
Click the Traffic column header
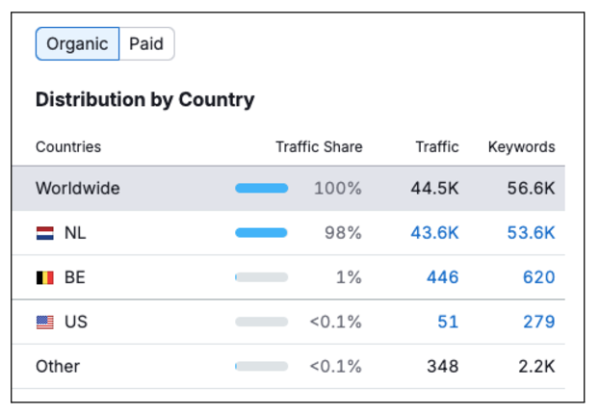tap(437, 147)
